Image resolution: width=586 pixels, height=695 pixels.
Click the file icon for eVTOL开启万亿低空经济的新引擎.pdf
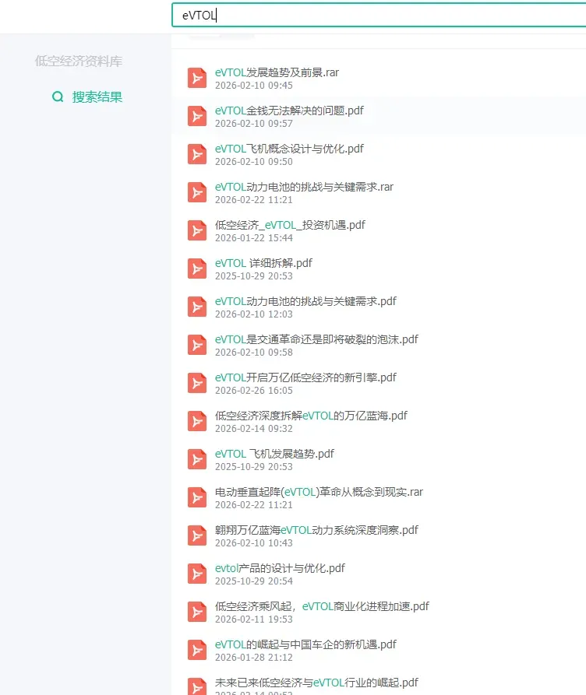click(x=196, y=383)
